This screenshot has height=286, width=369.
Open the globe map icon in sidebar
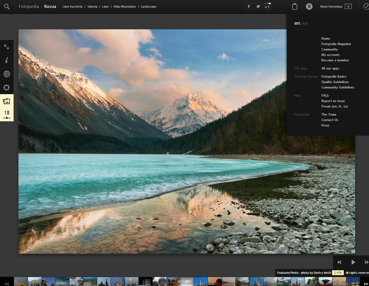[x=7, y=74]
